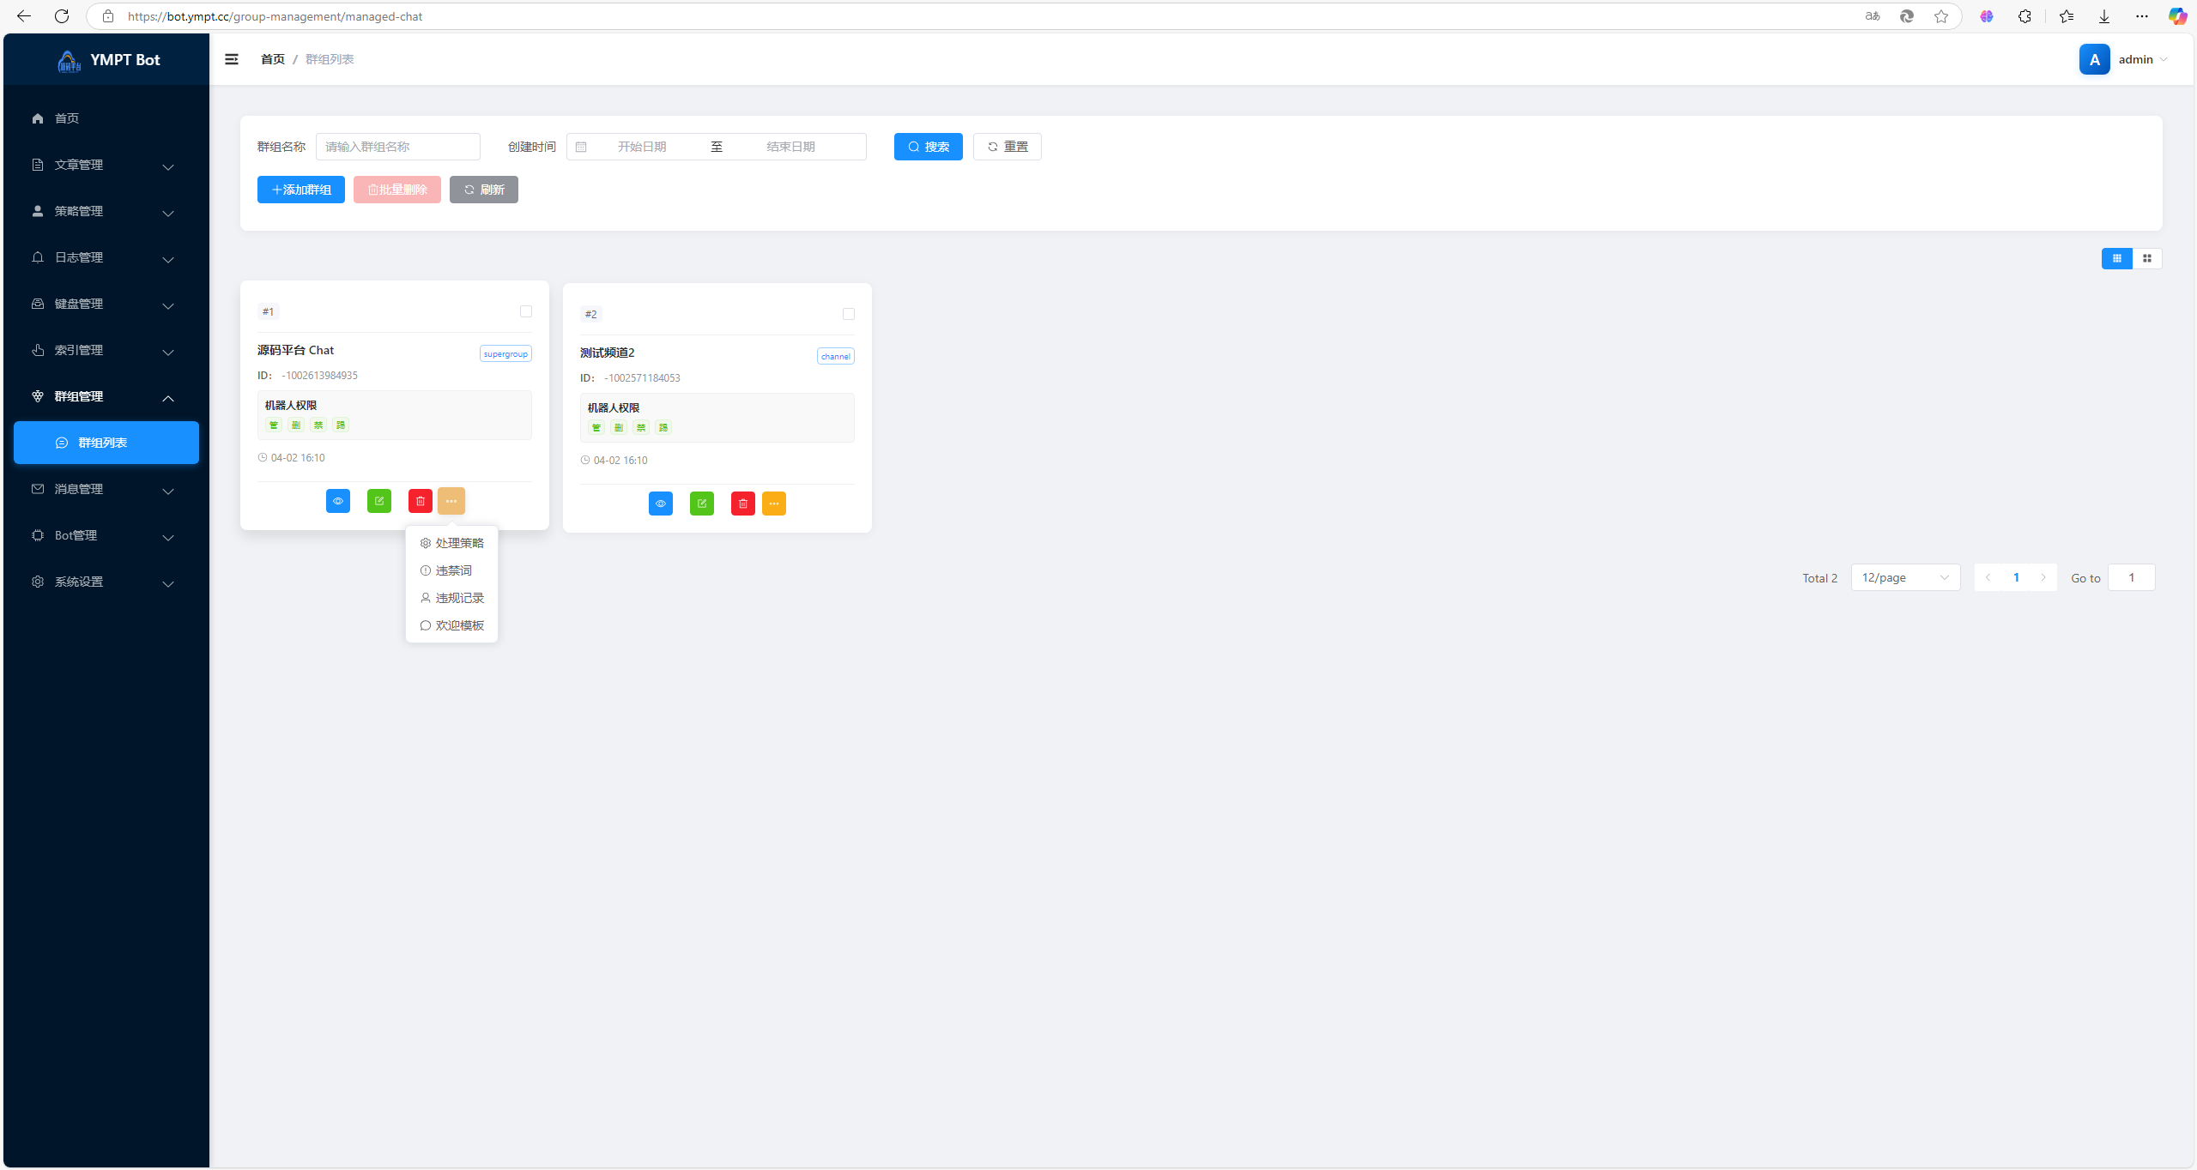This screenshot has height=1170, width=2197.
Task: Collapse sidebar with the hamburger icon
Action: [x=232, y=59]
